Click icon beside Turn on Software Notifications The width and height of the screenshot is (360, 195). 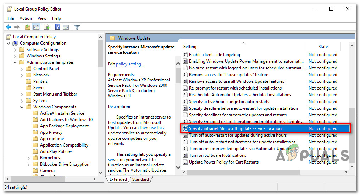click(185, 155)
